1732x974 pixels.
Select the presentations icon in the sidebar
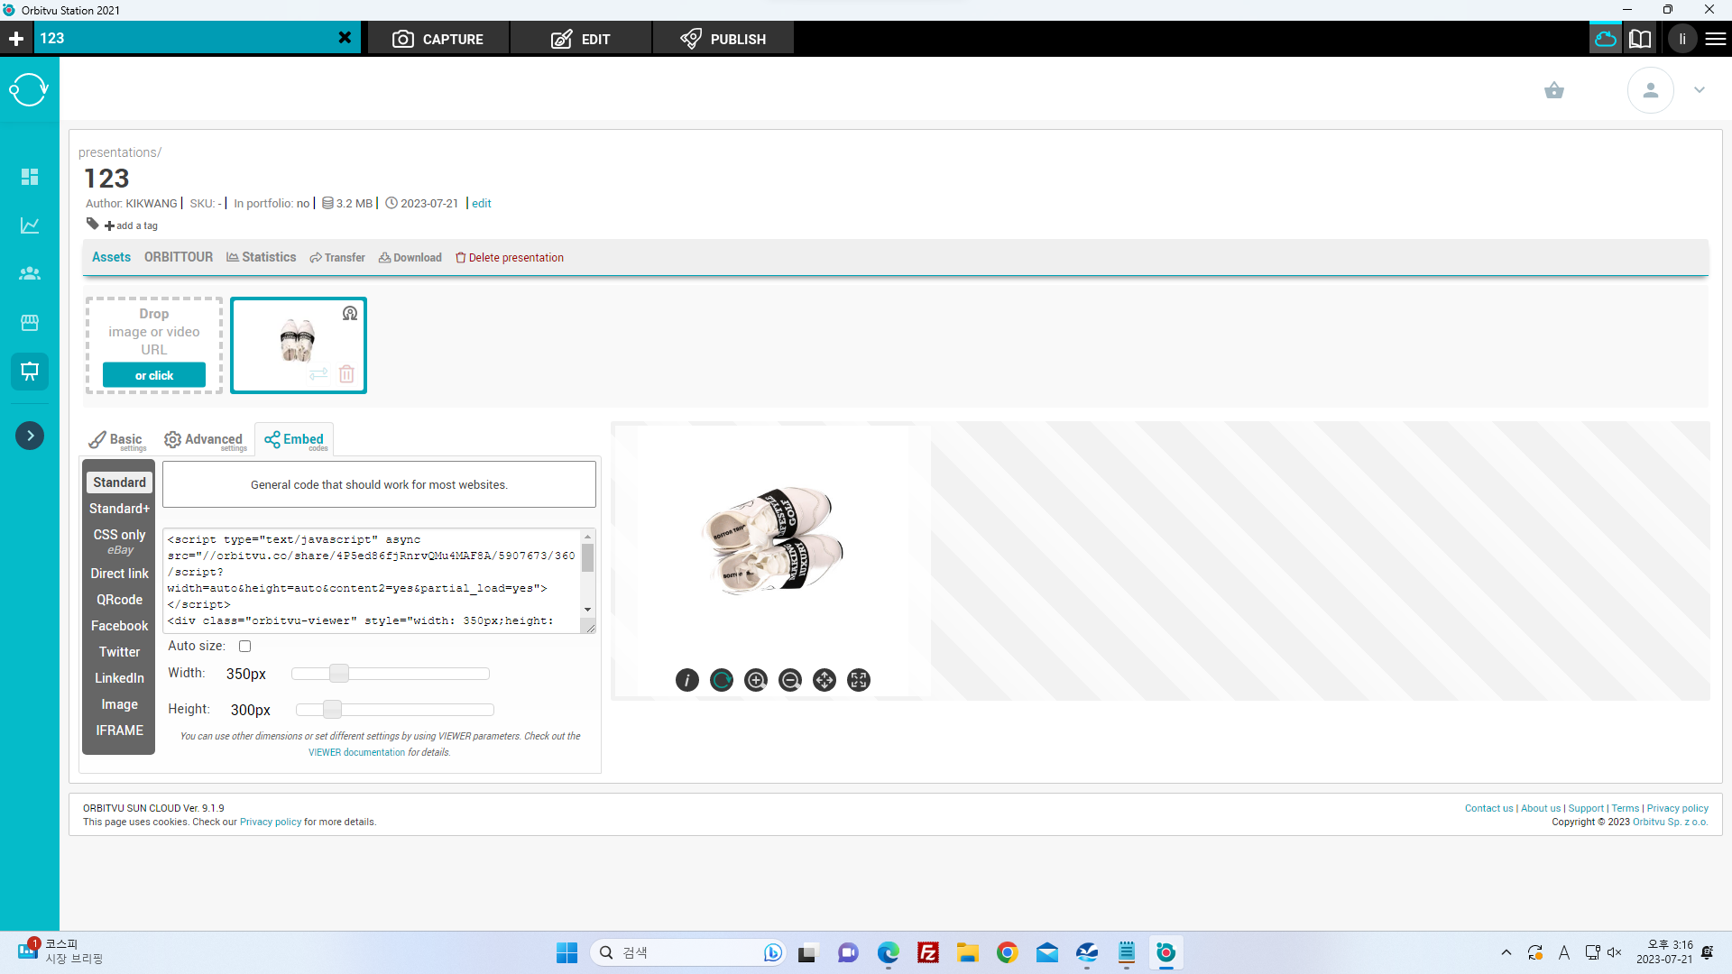30,371
